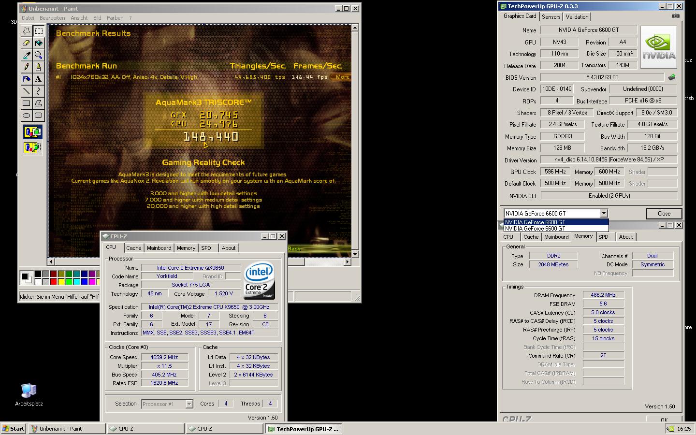Open the SPD tab in the CPU-Z memory window

(603, 237)
